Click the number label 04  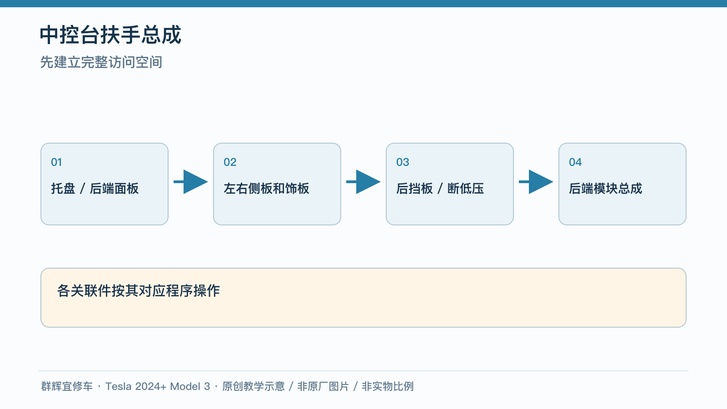(x=575, y=162)
